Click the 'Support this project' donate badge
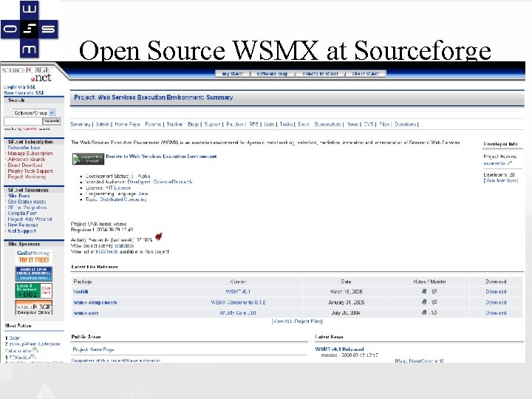This screenshot has width=532, height=399. (x=88, y=159)
